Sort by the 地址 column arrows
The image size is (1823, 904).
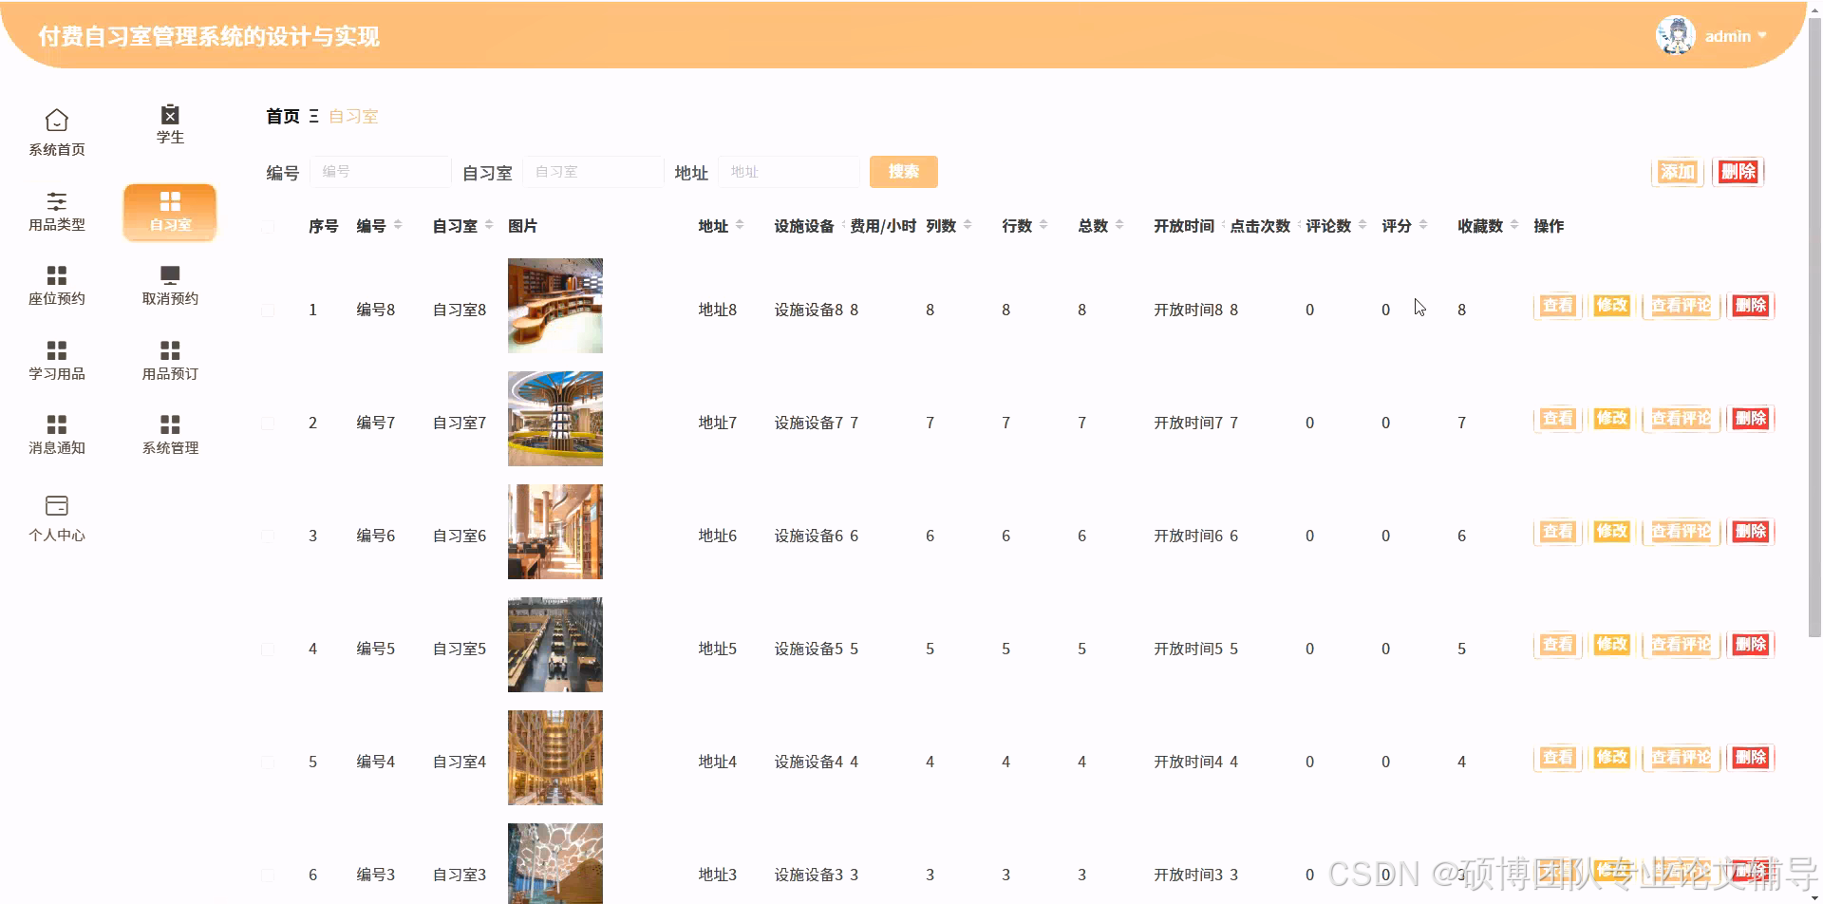740,225
